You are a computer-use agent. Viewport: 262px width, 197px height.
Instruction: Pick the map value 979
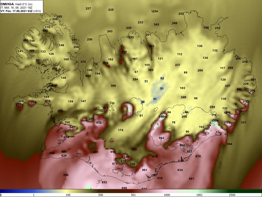click(115, 163)
